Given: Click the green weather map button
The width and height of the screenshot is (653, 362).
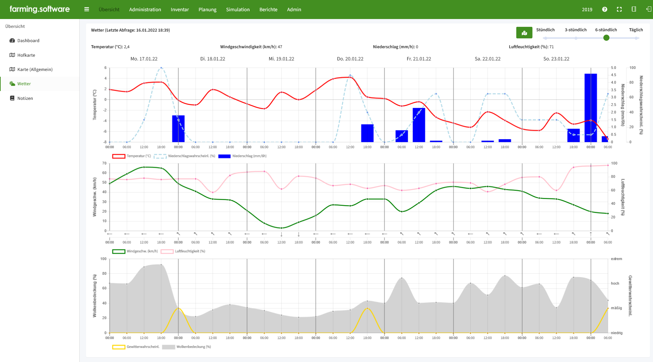Looking at the screenshot, I should [524, 33].
